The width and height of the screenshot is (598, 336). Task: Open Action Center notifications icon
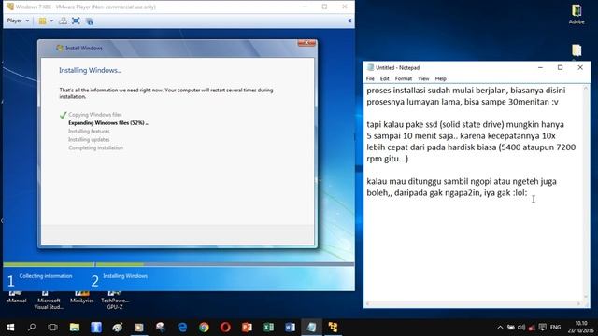[542, 328]
